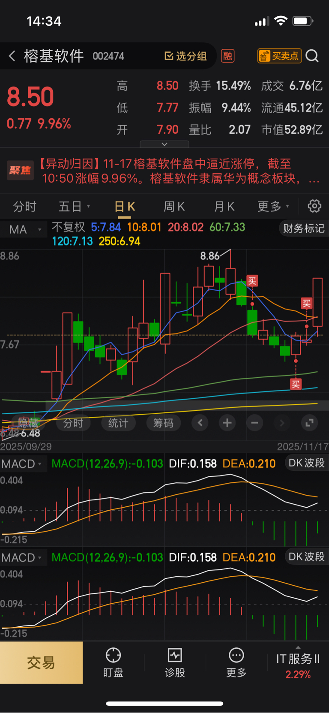Image resolution: width=329 pixels, height=713 pixels.
Task: Toggle the 筹码 chip distribution pill
Action: 163,423
